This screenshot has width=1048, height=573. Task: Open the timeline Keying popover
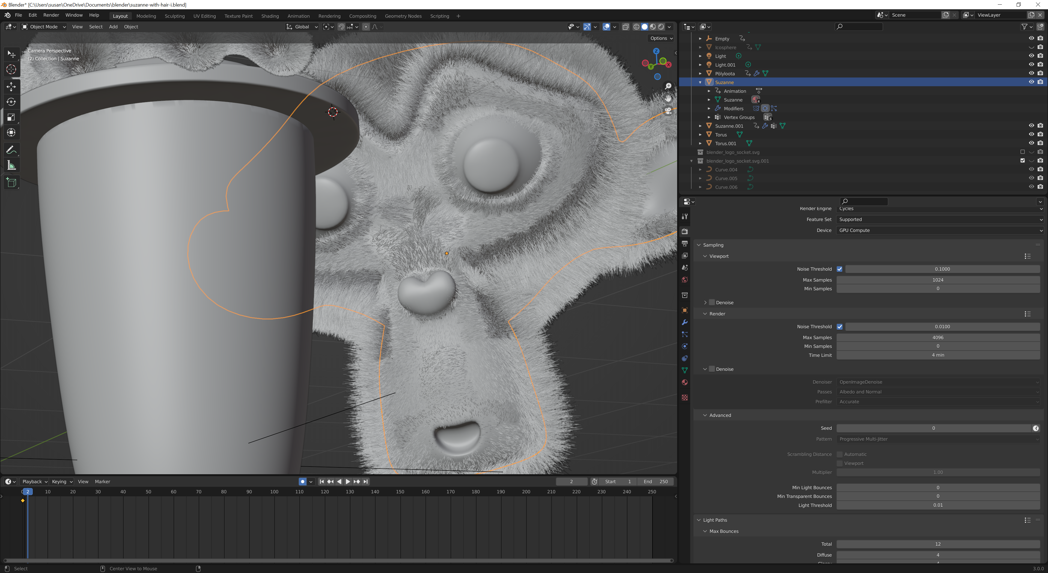62,482
